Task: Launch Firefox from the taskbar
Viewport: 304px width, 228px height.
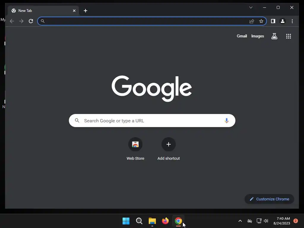Action: click(165, 221)
